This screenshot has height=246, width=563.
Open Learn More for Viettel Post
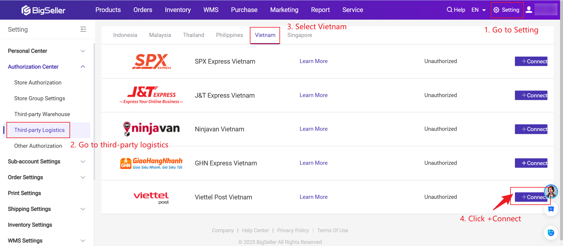313,197
